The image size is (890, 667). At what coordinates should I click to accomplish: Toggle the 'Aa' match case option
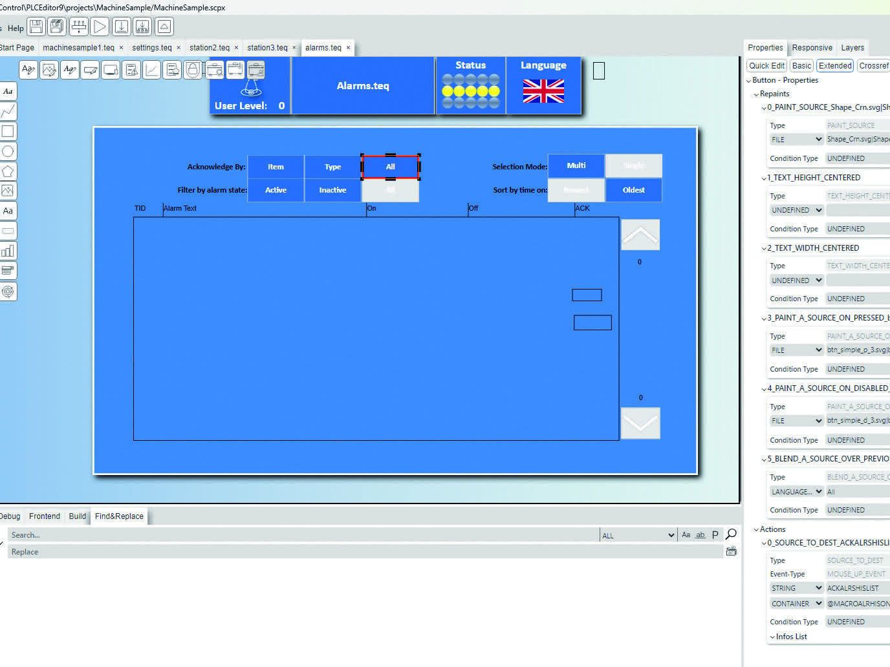coord(686,535)
